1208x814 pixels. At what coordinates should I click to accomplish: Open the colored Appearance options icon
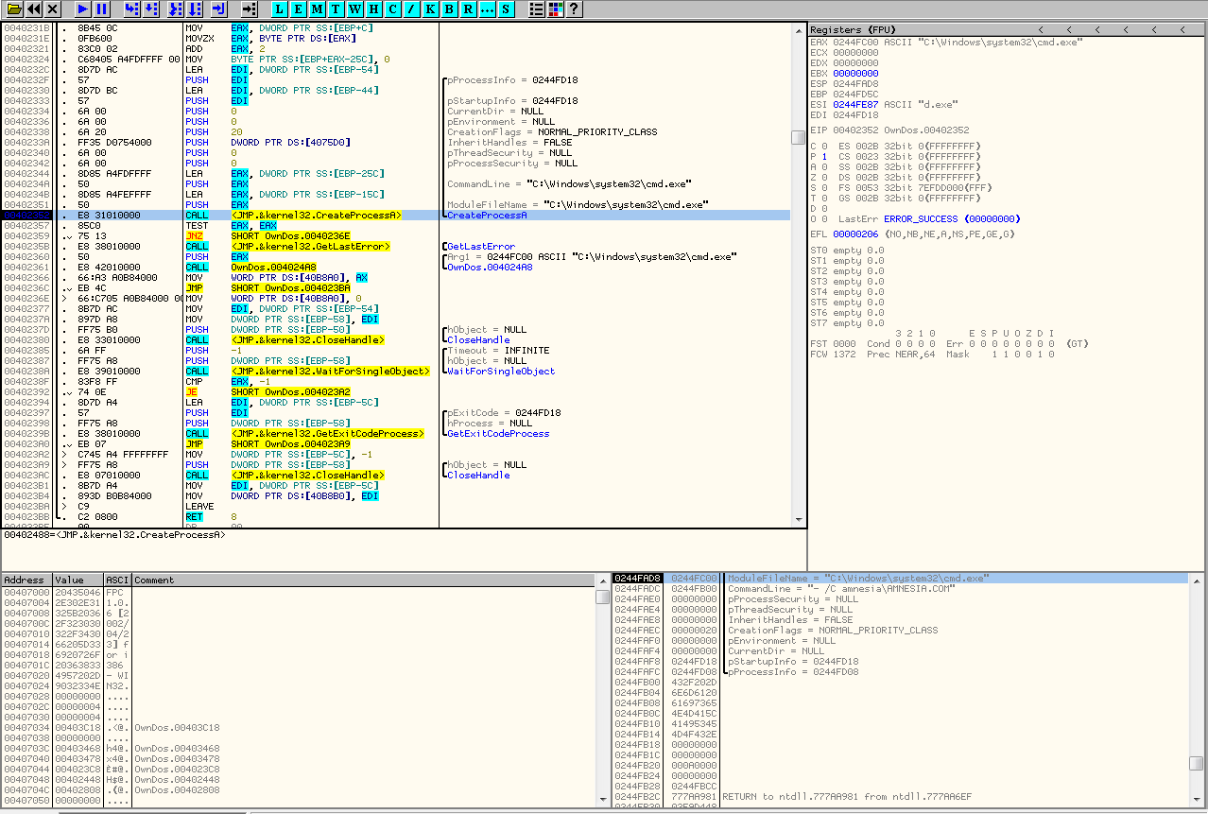click(x=555, y=9)
